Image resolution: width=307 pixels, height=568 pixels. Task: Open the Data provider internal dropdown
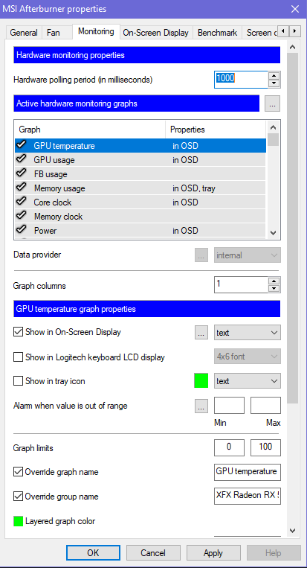[248, 255]
